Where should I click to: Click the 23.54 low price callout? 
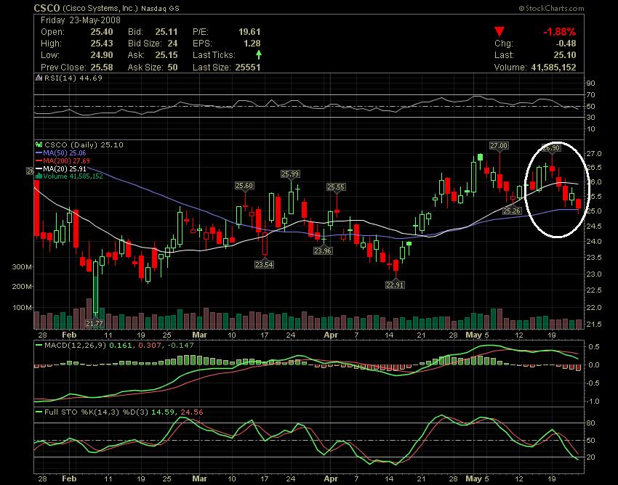264,264
